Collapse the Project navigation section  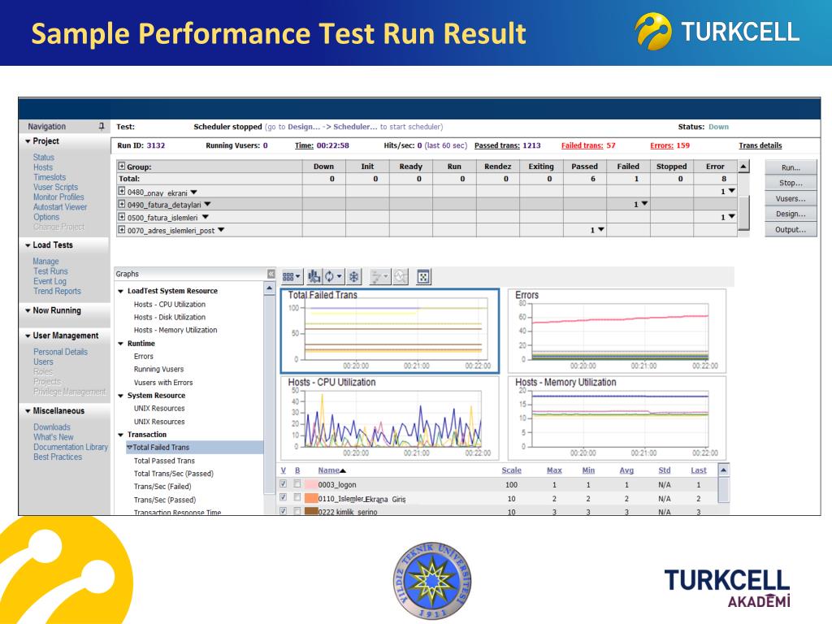click(28, 141)
